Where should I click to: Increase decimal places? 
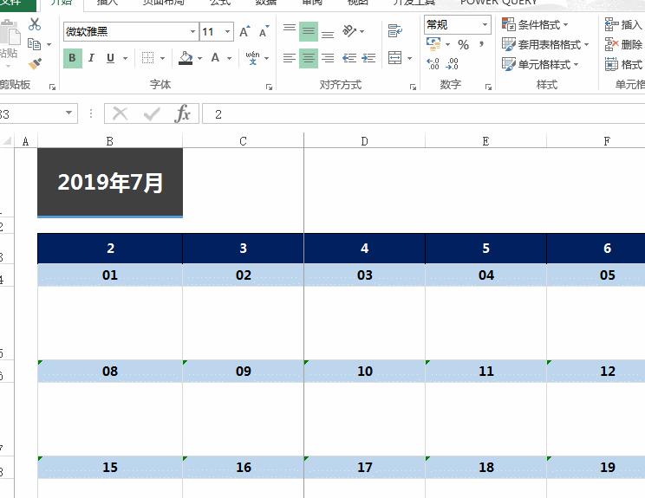click(433, 64)
